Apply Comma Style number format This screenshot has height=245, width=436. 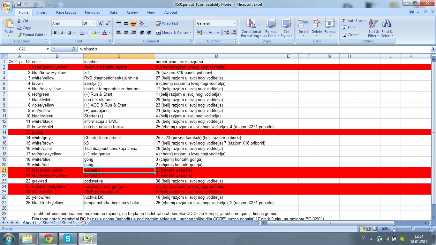coord(218,33)
